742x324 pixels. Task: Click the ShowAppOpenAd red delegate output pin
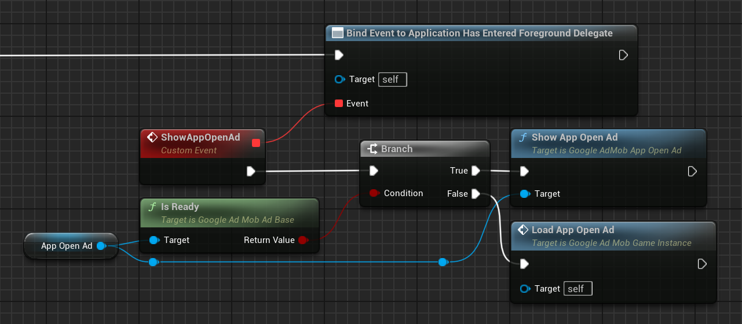point(256,143)
